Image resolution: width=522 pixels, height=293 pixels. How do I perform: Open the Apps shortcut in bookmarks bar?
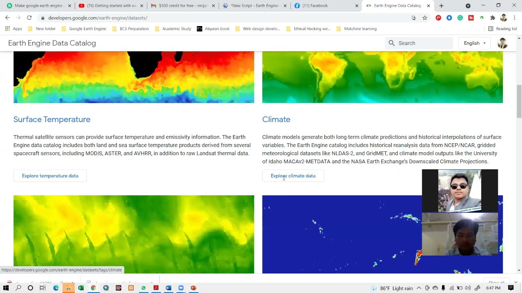[13, 29]
